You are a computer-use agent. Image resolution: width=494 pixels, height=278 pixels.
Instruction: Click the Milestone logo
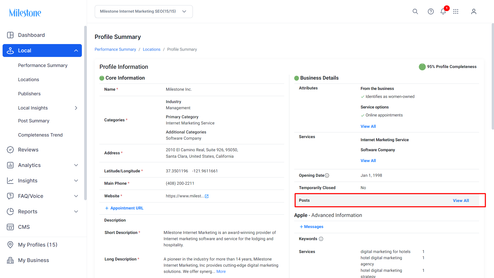25,13
